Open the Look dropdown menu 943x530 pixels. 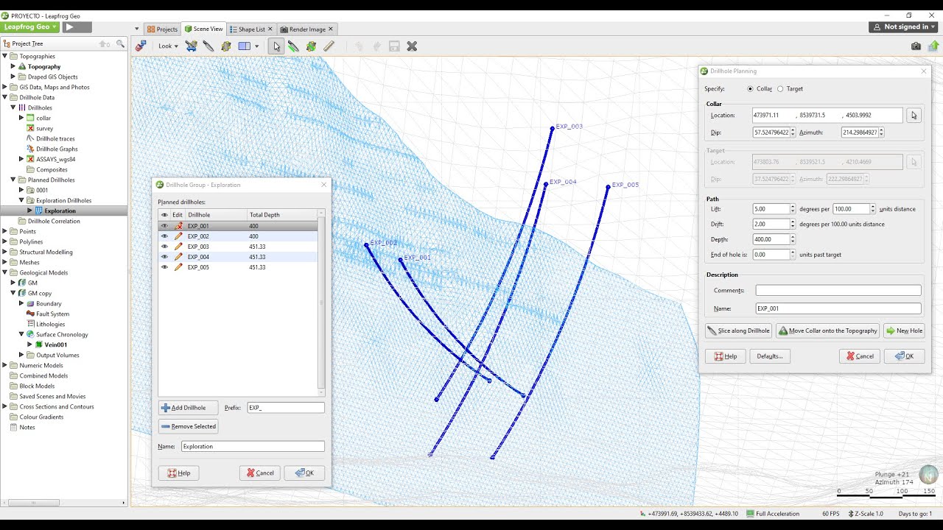[168, 46]
